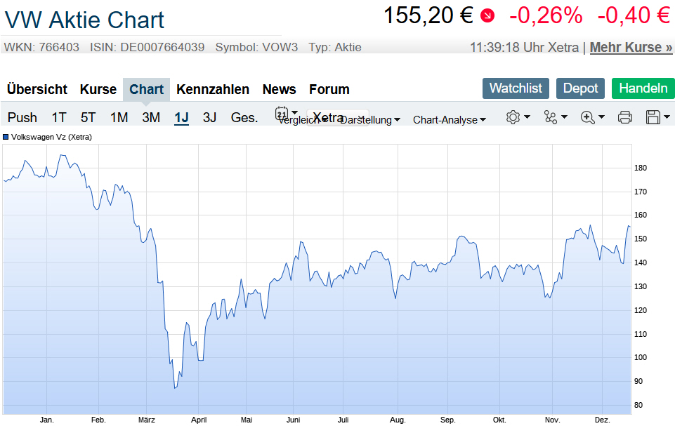Click the red price trend arrow icon

pyautogui.click(x=487, y=15)
